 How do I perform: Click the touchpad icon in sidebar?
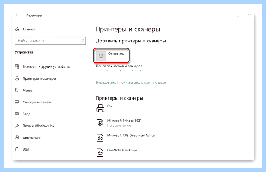17,102
